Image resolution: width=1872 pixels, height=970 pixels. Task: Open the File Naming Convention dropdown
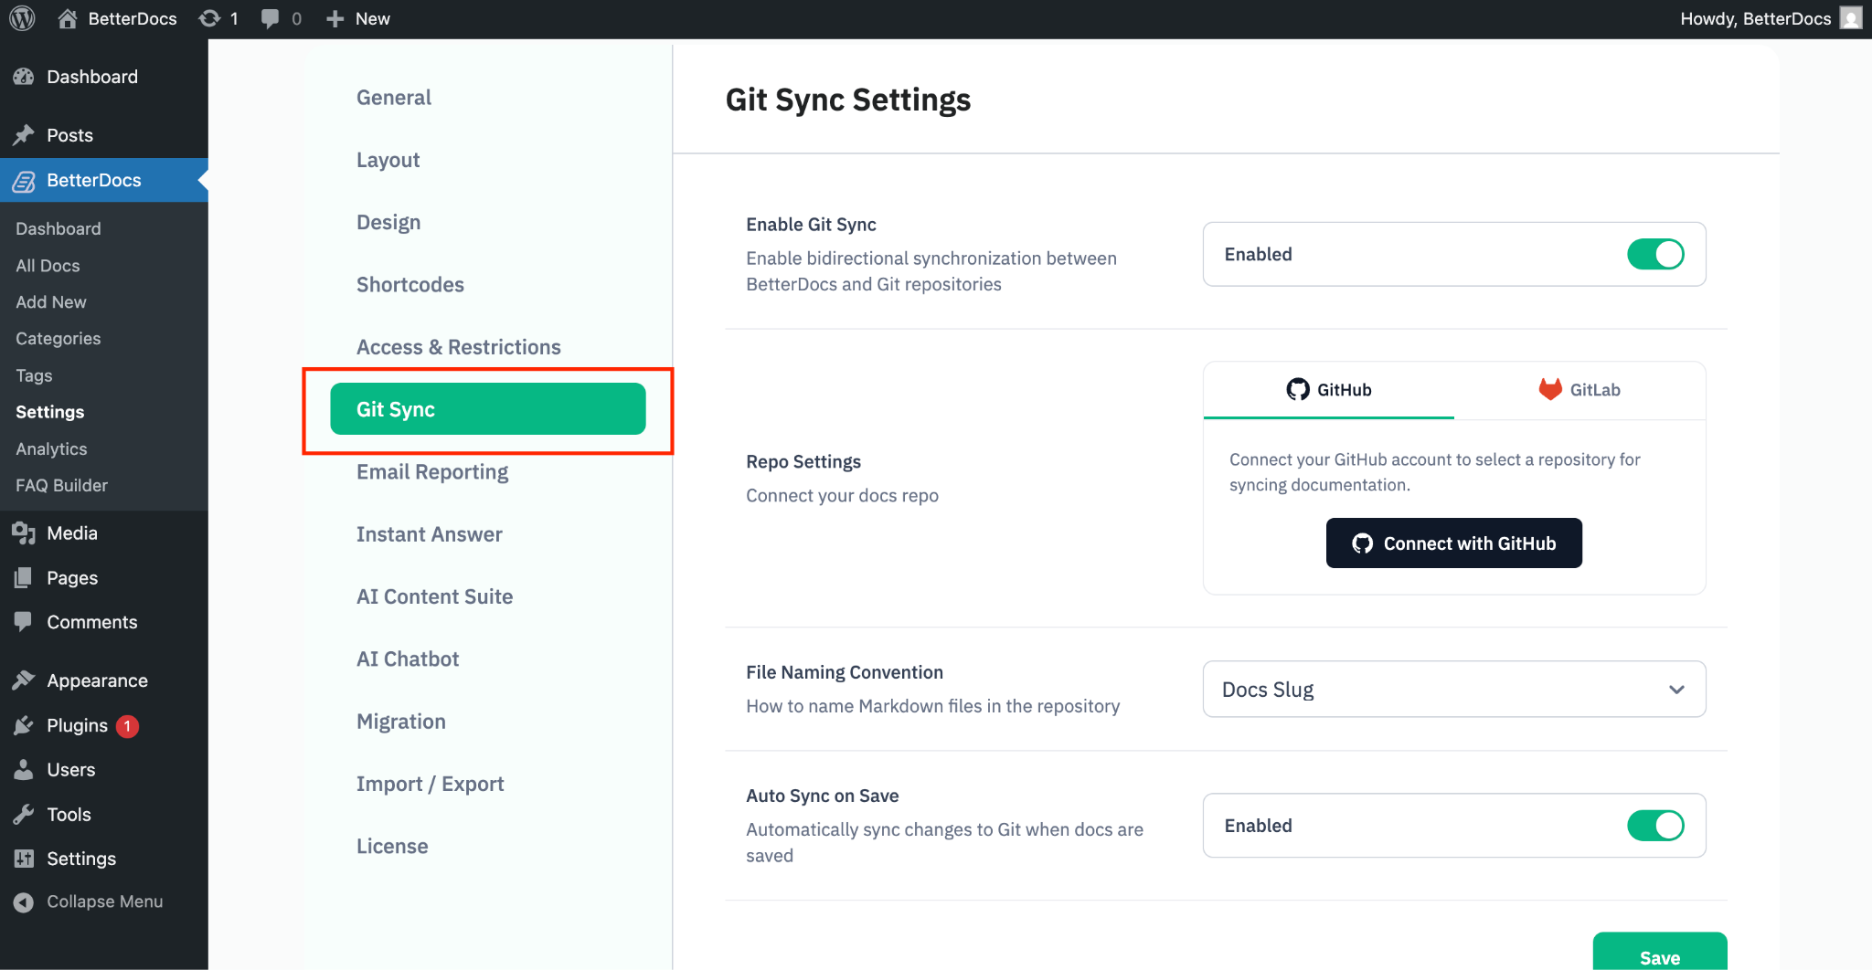[x=1454, y=690]
